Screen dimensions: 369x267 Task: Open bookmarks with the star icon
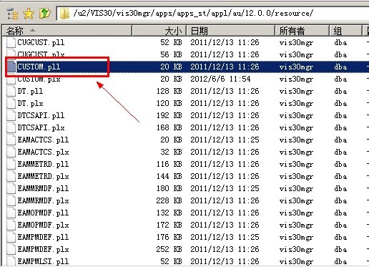[x=29, y=14]
